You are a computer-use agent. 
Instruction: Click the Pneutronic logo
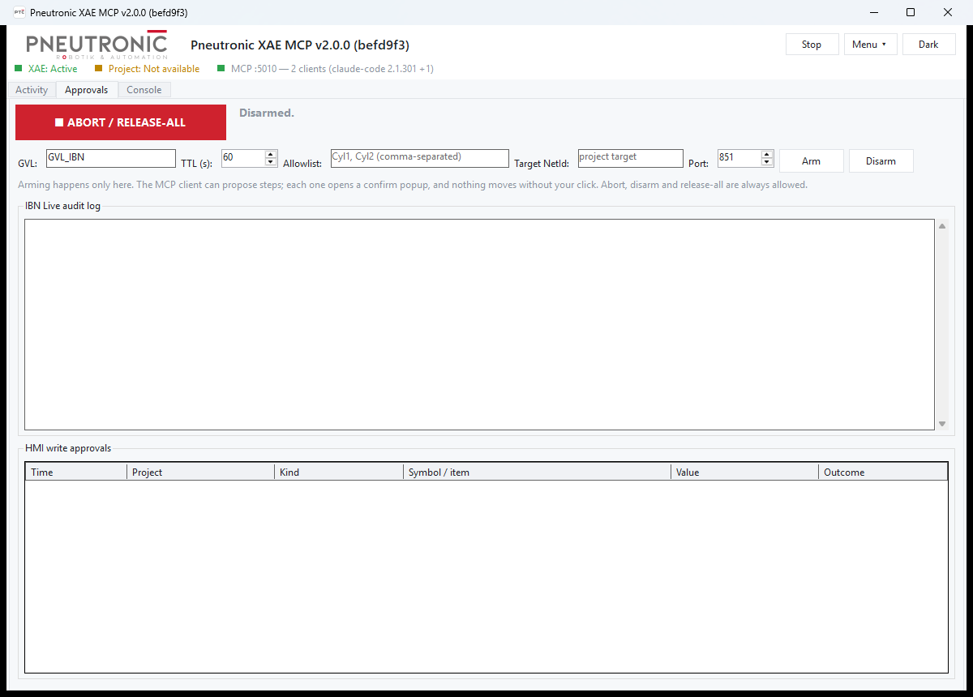point(96,45)
